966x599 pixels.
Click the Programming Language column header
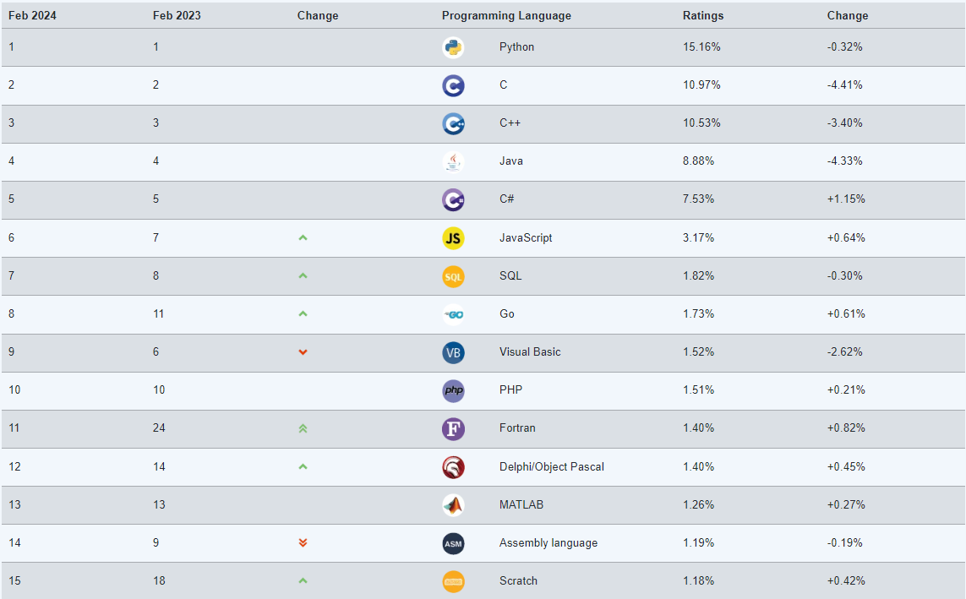point(506,16)
